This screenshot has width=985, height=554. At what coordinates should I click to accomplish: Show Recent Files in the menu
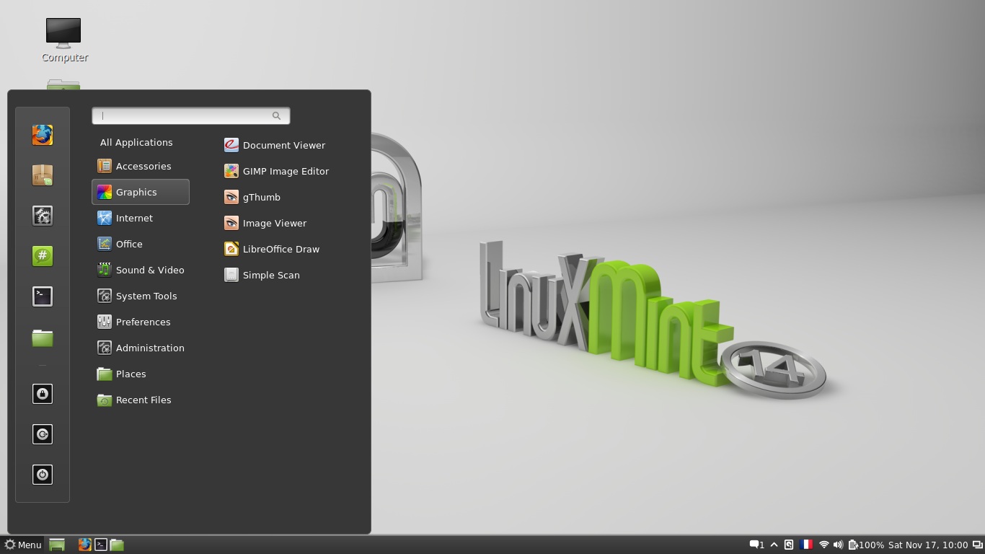(141, 400)
